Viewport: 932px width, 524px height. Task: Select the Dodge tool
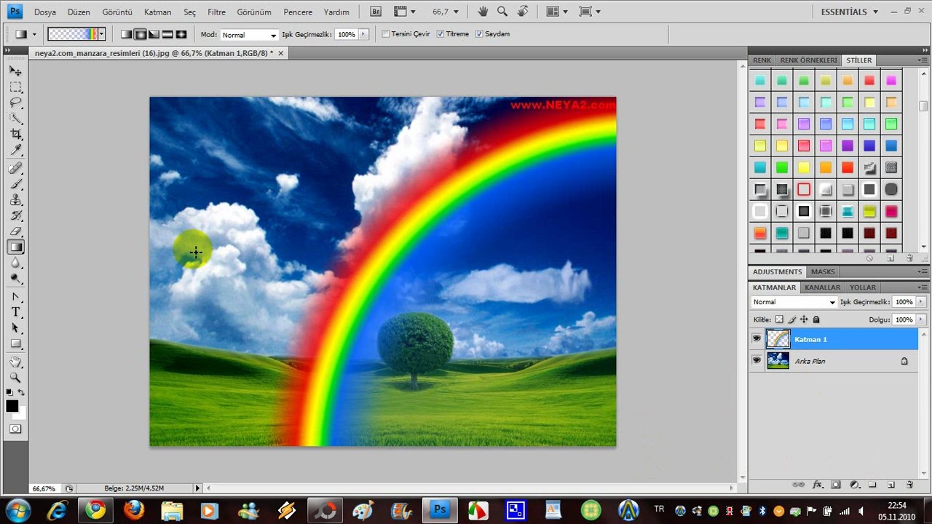tap(15, 279)
